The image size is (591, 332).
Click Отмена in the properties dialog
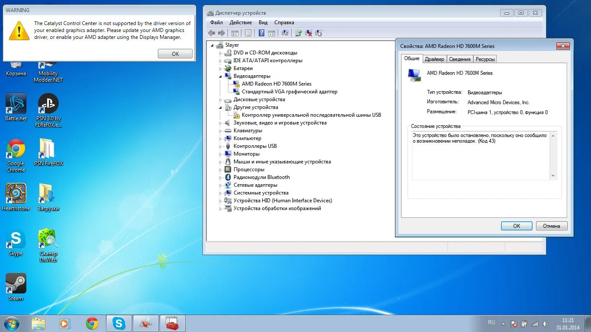(552, 226)
